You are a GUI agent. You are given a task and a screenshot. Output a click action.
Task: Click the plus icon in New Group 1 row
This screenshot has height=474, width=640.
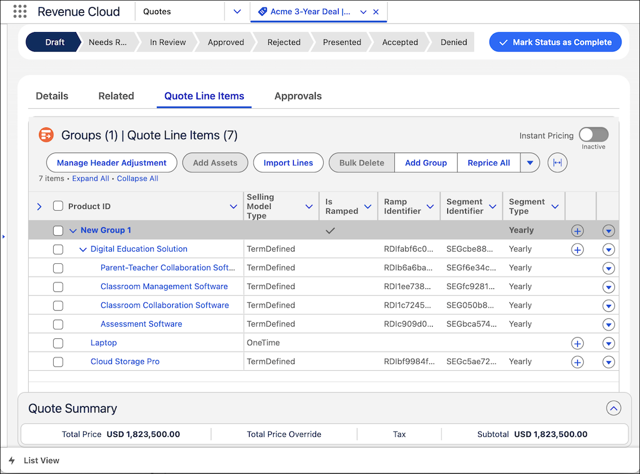click(x=577, y=231)
